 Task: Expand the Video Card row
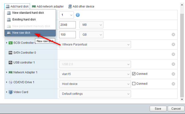click(7, 92)
